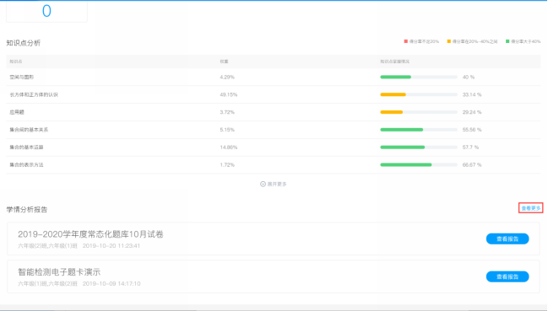Image resolution: width=548 pixels, height=311 pixels.
Task: Click mastery value 57.7 %
Action: click(470, 147)
